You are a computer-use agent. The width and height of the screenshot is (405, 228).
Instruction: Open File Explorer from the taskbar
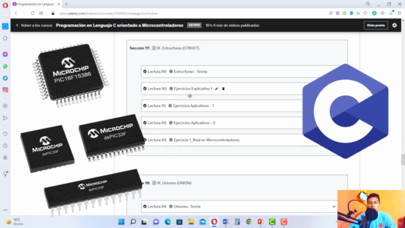(191, 222)
